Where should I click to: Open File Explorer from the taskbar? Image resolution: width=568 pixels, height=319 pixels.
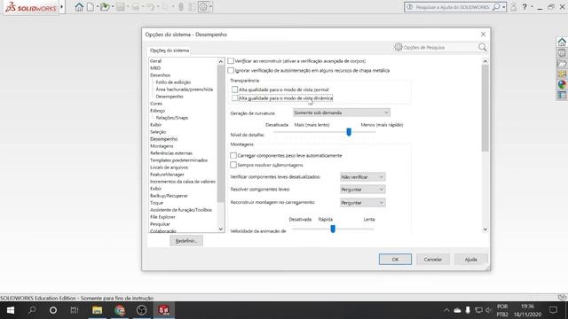tap(97, 310)
